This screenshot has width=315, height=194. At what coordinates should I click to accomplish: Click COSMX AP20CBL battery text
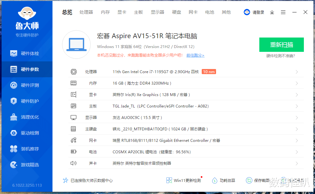point(152,152)
